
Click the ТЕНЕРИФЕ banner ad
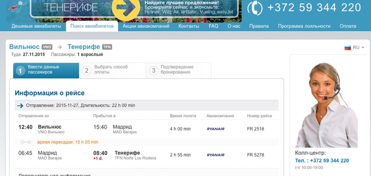135,8
